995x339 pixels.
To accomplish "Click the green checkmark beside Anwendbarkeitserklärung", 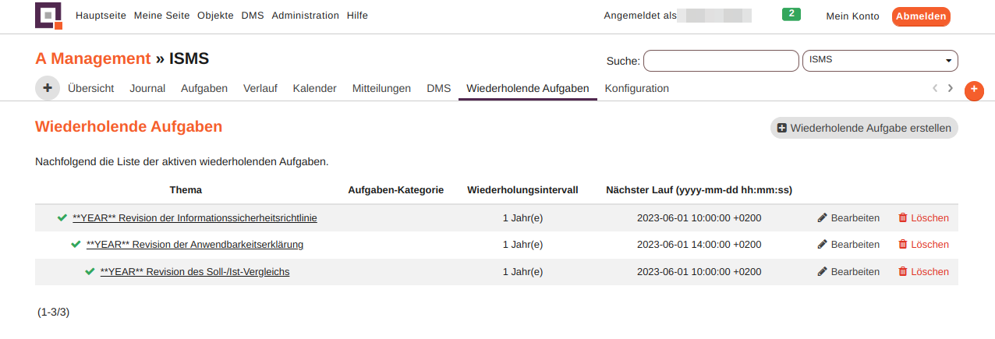I will (x=76, y=245).
